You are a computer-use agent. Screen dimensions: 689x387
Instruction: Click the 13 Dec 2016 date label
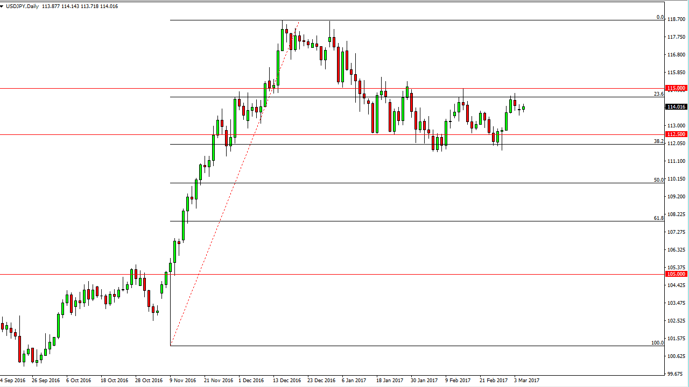(287, 381)
